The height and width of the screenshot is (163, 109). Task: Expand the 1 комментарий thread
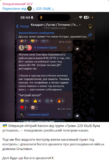click(45, 115)
